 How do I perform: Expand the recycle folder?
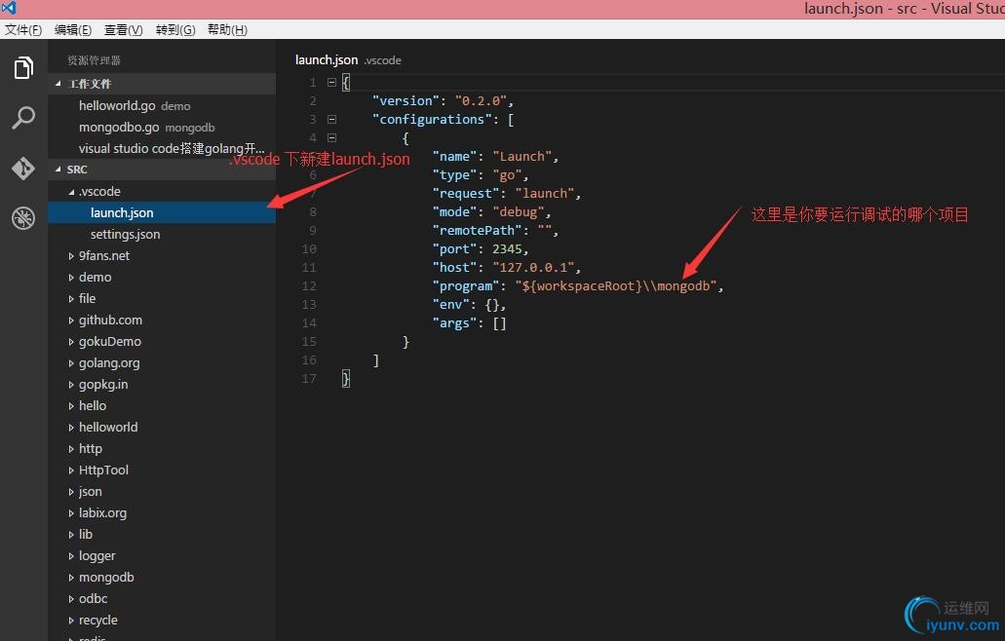coord(71,621)
